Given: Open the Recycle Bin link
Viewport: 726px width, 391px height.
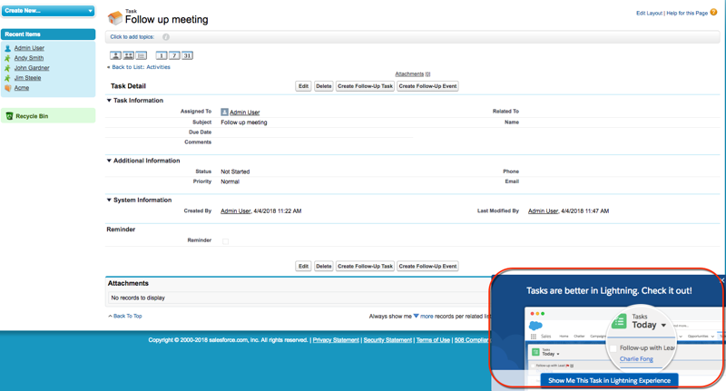Looking at the screenshot, I should click(x=32, y=116).
